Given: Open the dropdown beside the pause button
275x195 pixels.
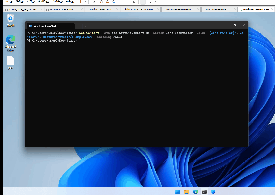Looking at the screenshot, I should (x=85, y=2).
